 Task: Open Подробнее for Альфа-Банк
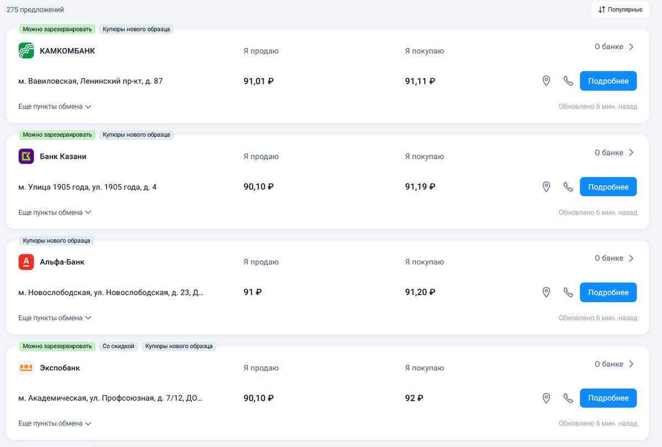pyautogui.click(x=608, y=292)
